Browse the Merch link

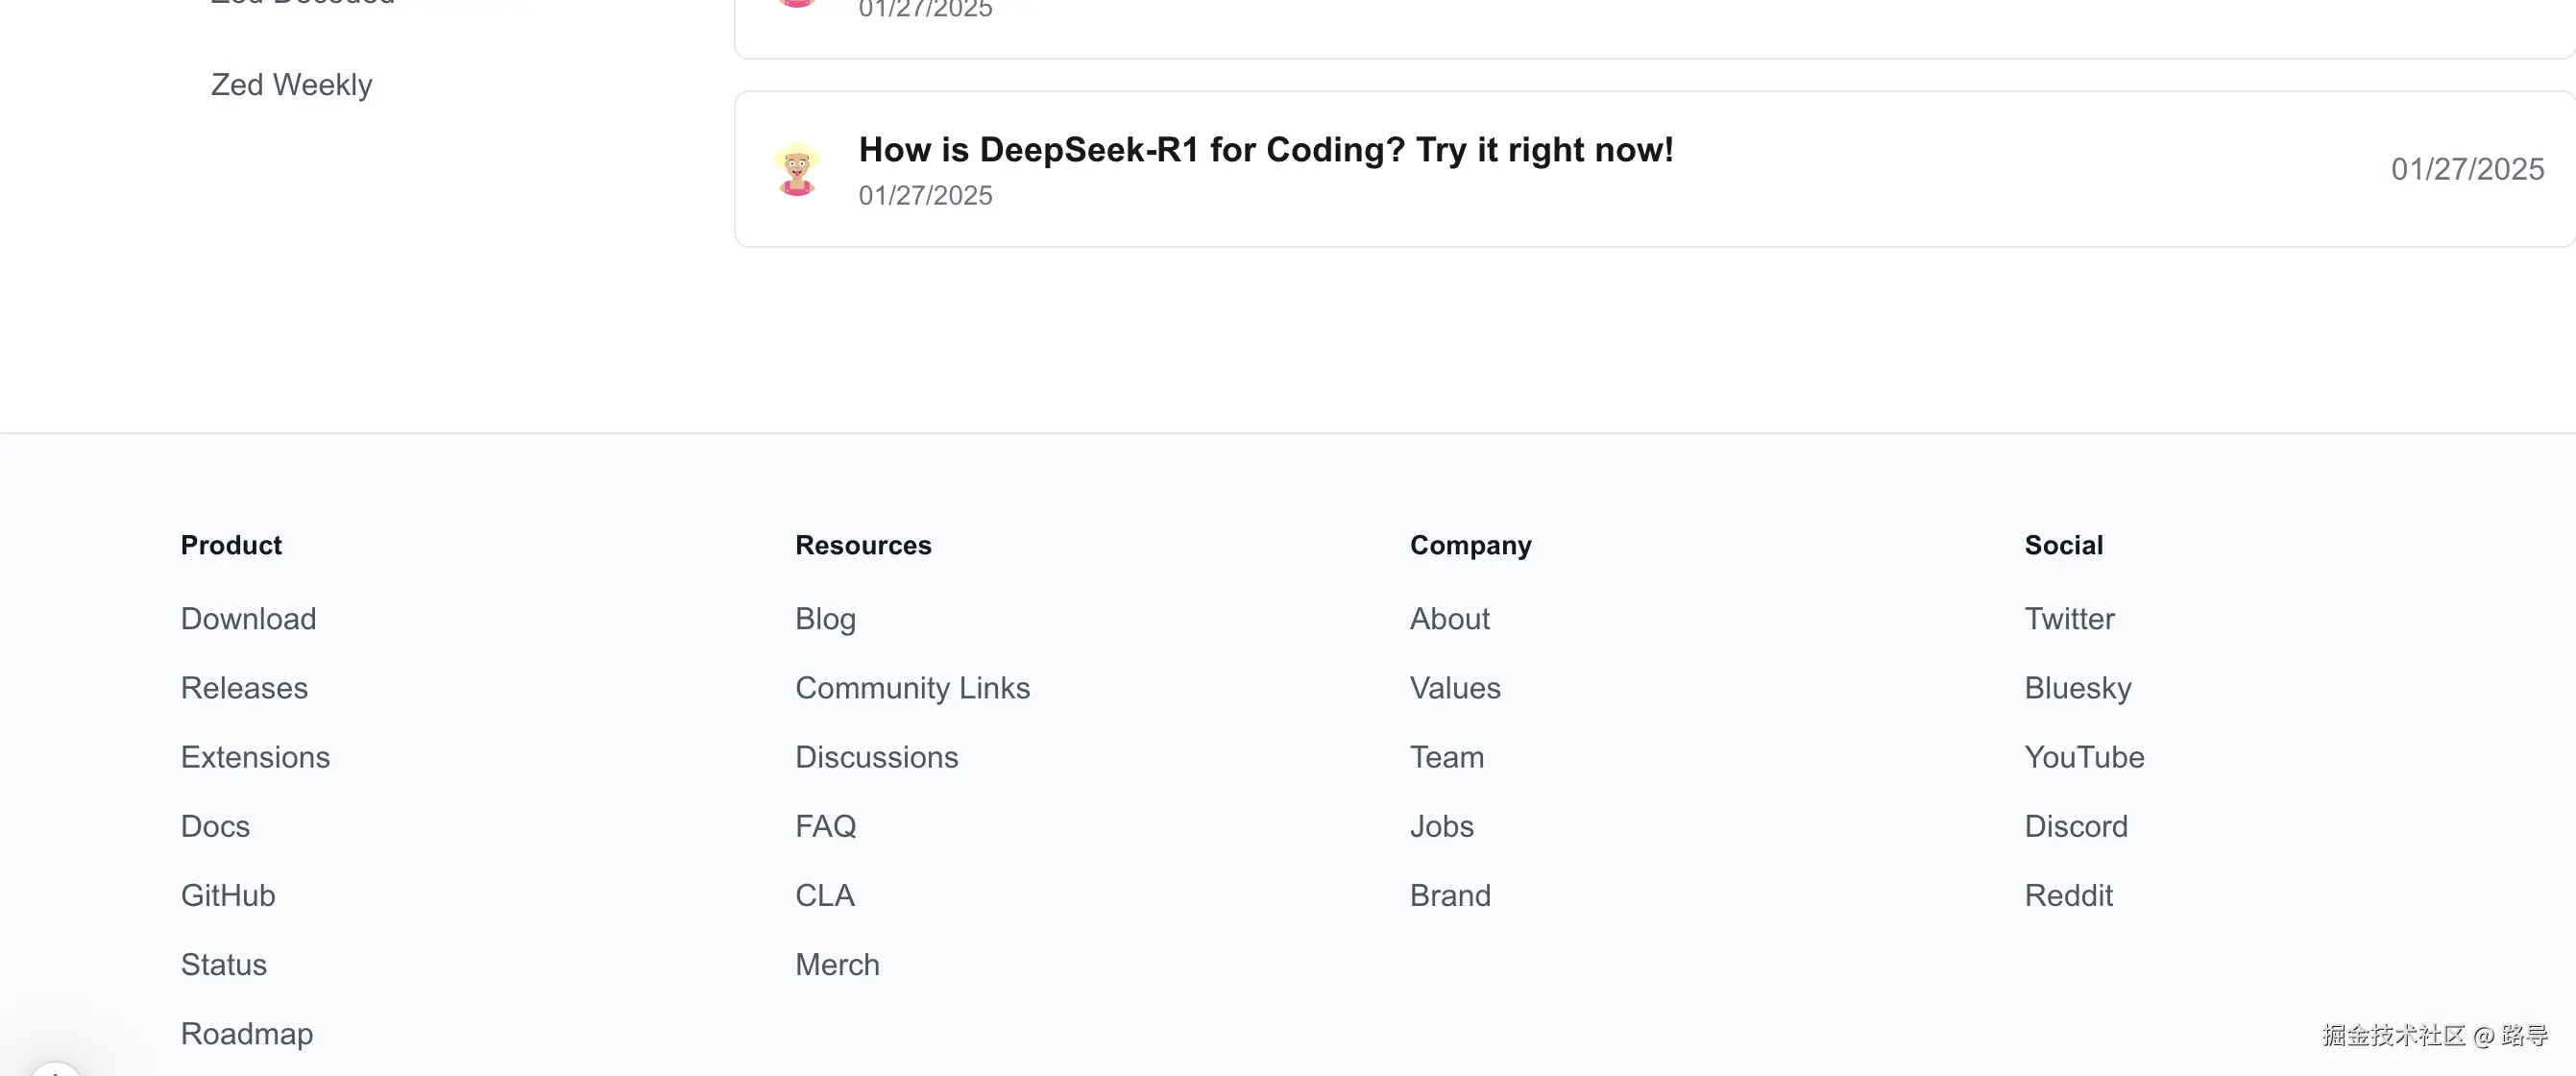[x=837, y=964]
